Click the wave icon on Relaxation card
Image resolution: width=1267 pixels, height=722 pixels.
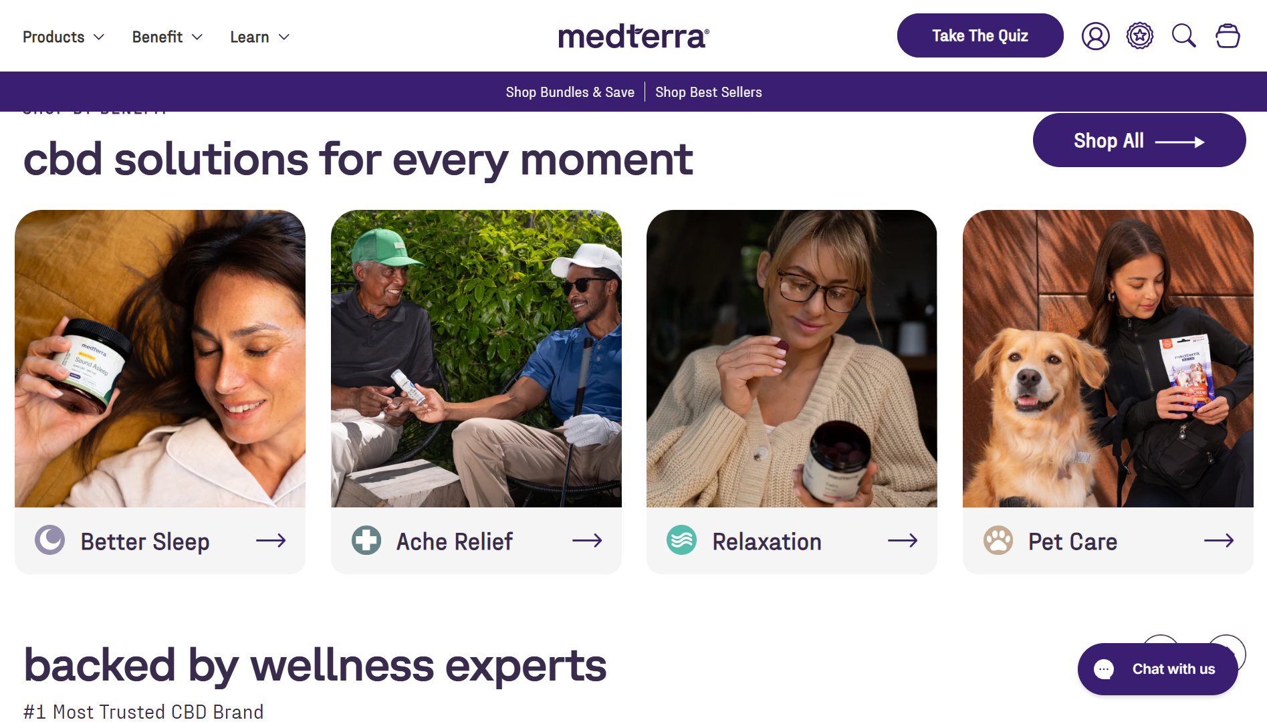[x=682, y=540]
